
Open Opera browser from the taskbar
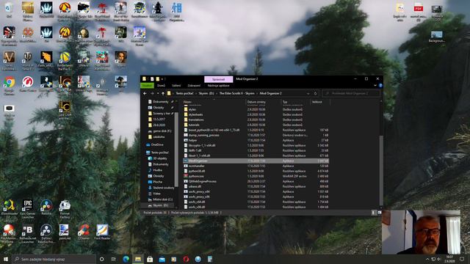coord(186,259)
